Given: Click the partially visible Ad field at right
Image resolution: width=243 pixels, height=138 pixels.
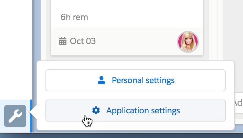Looking at the screenshot, I should coord(238,103).
